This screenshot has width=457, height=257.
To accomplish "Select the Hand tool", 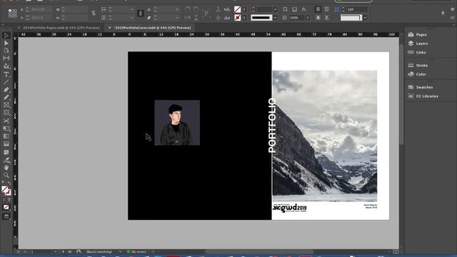I will click(x=6, y=168).
